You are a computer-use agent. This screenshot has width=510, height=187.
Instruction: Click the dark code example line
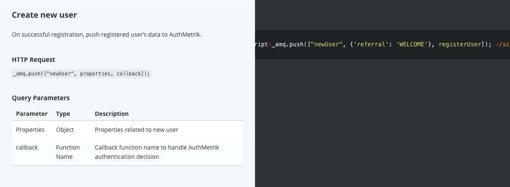click(x=382, y=45)
